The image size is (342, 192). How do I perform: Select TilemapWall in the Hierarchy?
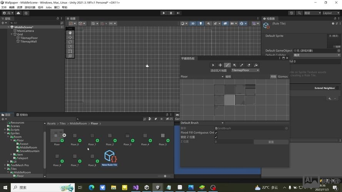[28, 41]
